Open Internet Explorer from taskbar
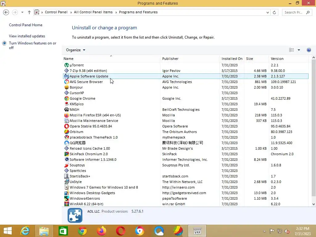 coord(25,231)
